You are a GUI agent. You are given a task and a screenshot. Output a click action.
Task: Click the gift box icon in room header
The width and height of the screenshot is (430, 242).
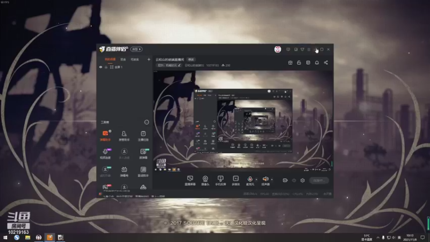(x=290, y=62)
